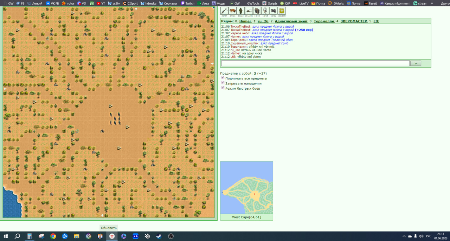Screen dimensions: 450x241
Task: Open nearby player Торамалли link
Action: point(324,21)
